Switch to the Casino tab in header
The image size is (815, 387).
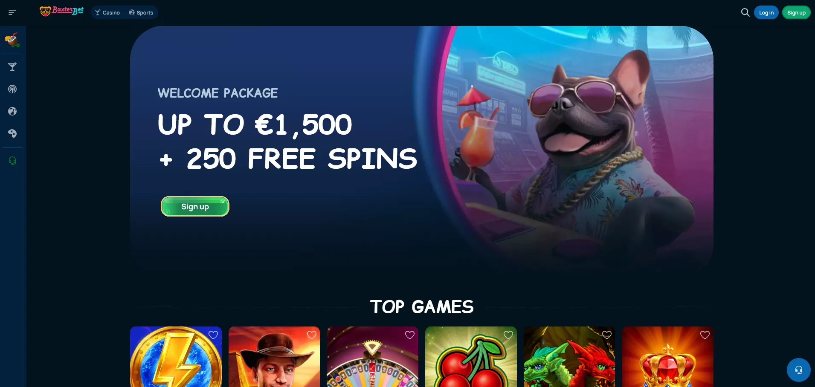coord(107,12)
